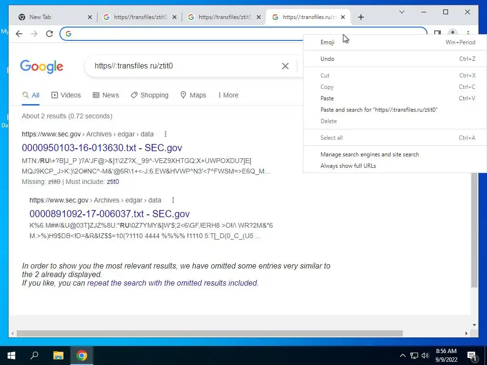487x365 pixels.
Task: Open options for second sec.gov result
Action: tap(173, 200)
